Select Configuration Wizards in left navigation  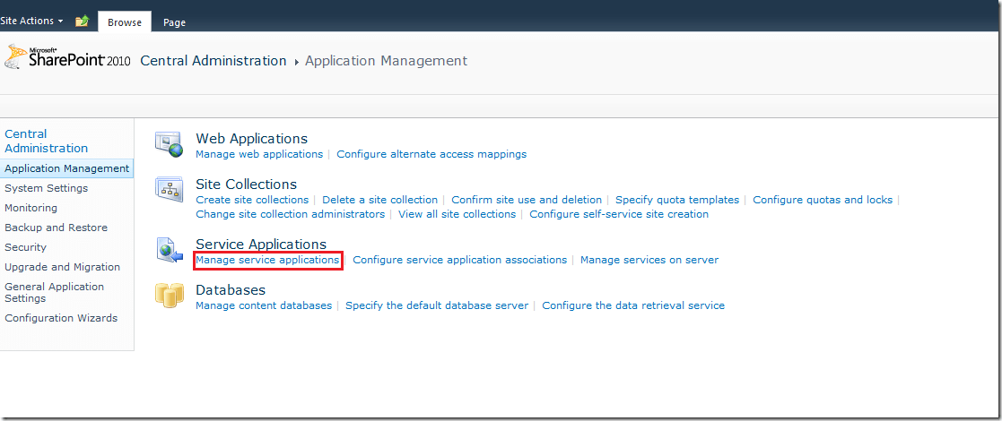pos(60,318)
